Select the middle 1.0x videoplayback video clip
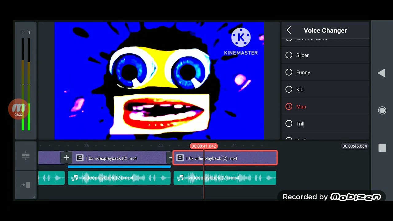 pos(119,158)
